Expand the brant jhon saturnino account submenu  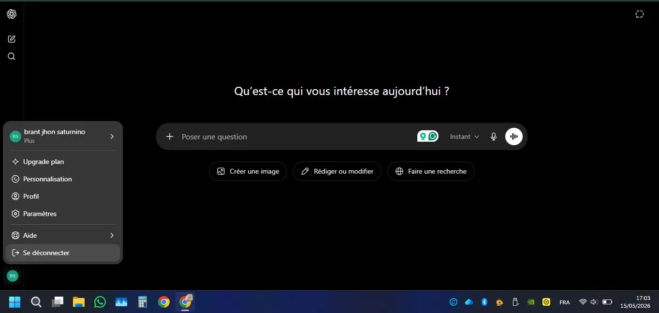coord(63,136)
